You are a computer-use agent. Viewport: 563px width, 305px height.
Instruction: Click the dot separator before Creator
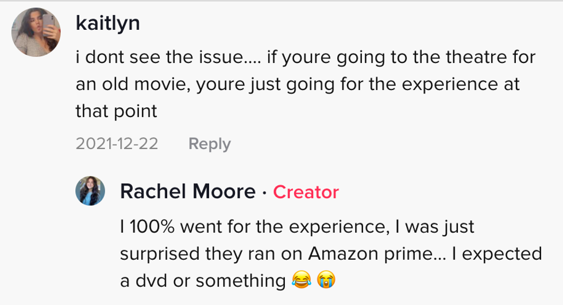click(264, 192)
